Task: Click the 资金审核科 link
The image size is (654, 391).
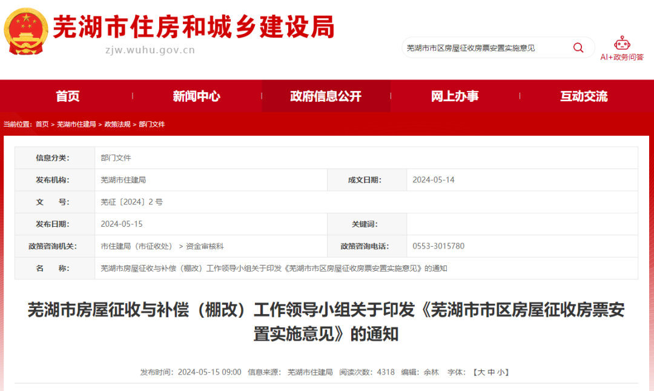Action: click(x=205, y=246)
